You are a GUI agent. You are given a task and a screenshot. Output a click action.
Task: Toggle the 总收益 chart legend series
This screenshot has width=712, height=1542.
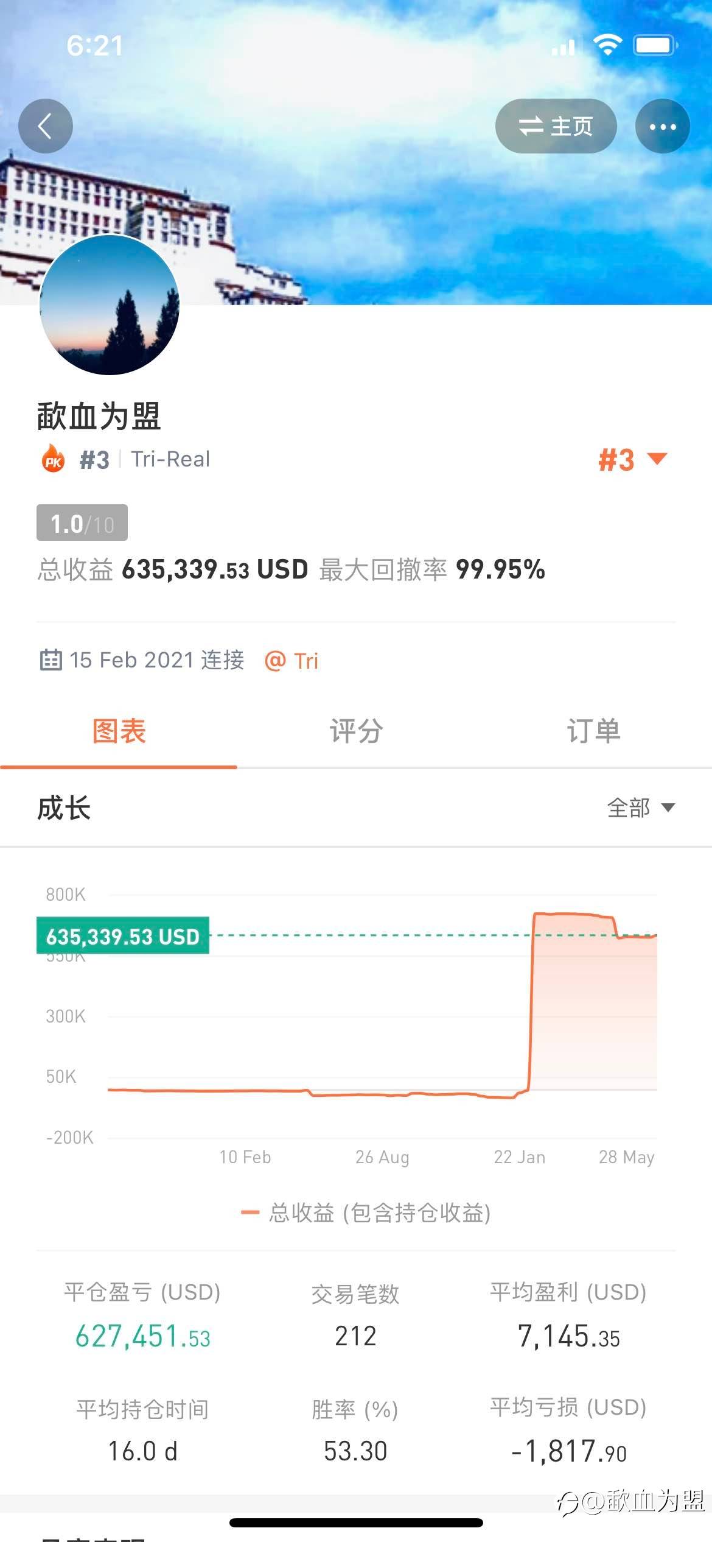click(366, 1213)
